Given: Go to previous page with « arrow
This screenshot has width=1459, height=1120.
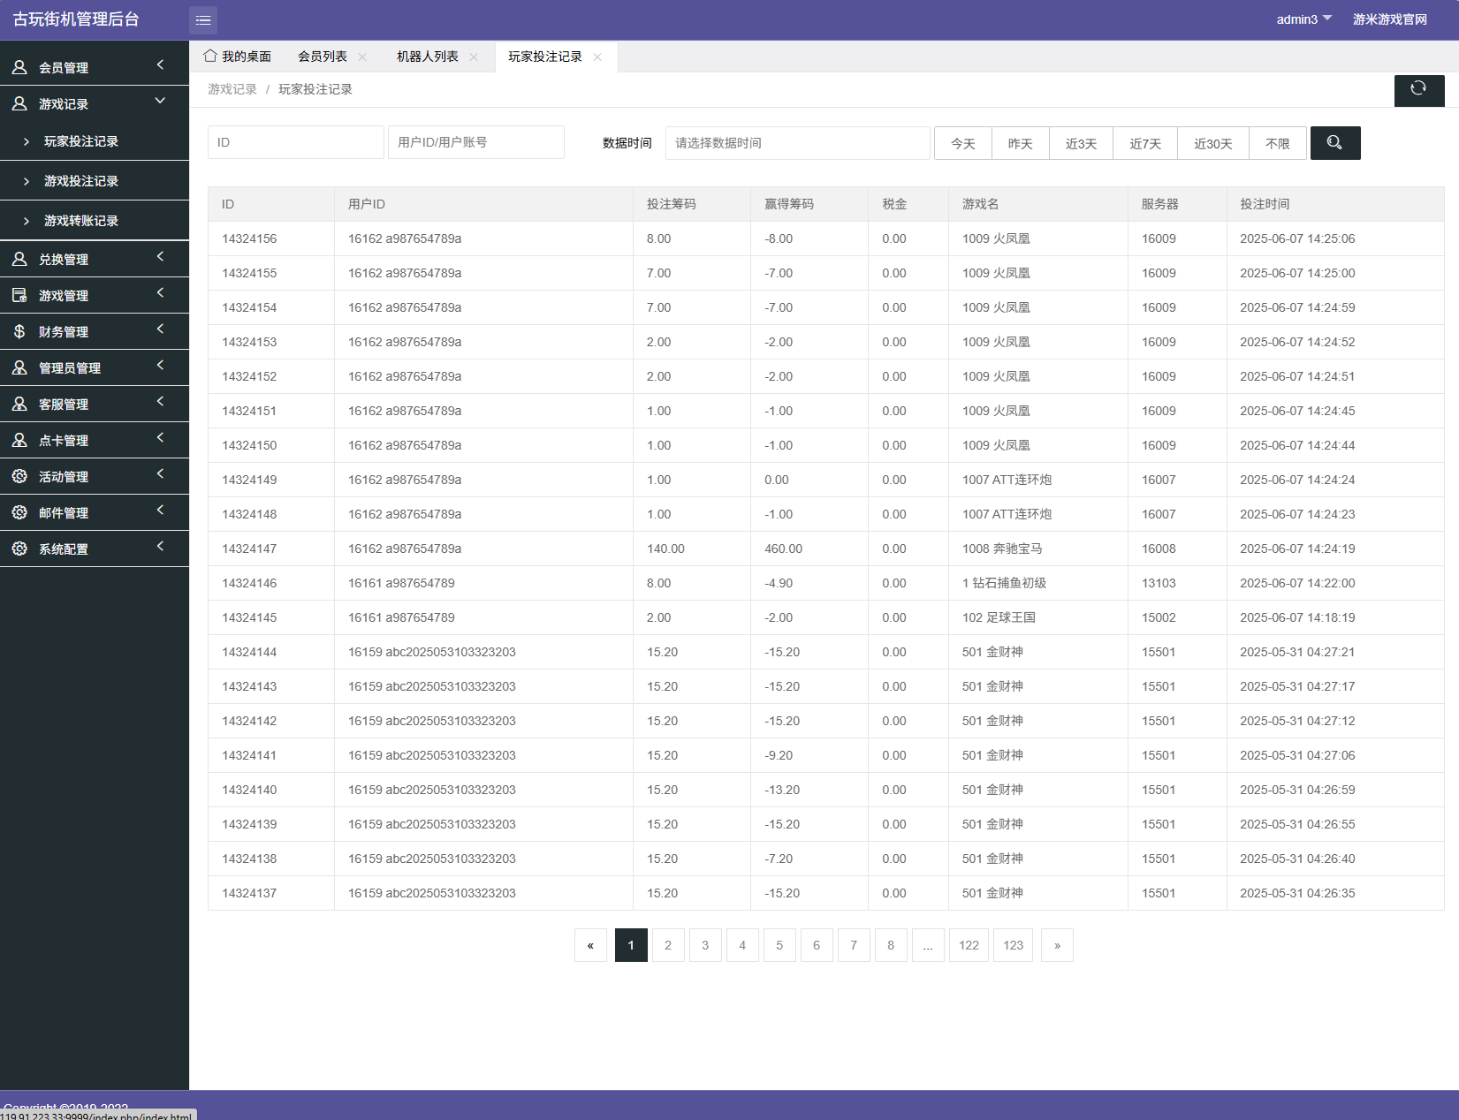Looking at the screenshot, I should coord(590,945).
